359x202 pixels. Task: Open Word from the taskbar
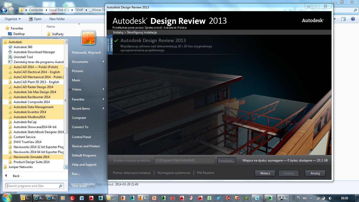point(82,198)
